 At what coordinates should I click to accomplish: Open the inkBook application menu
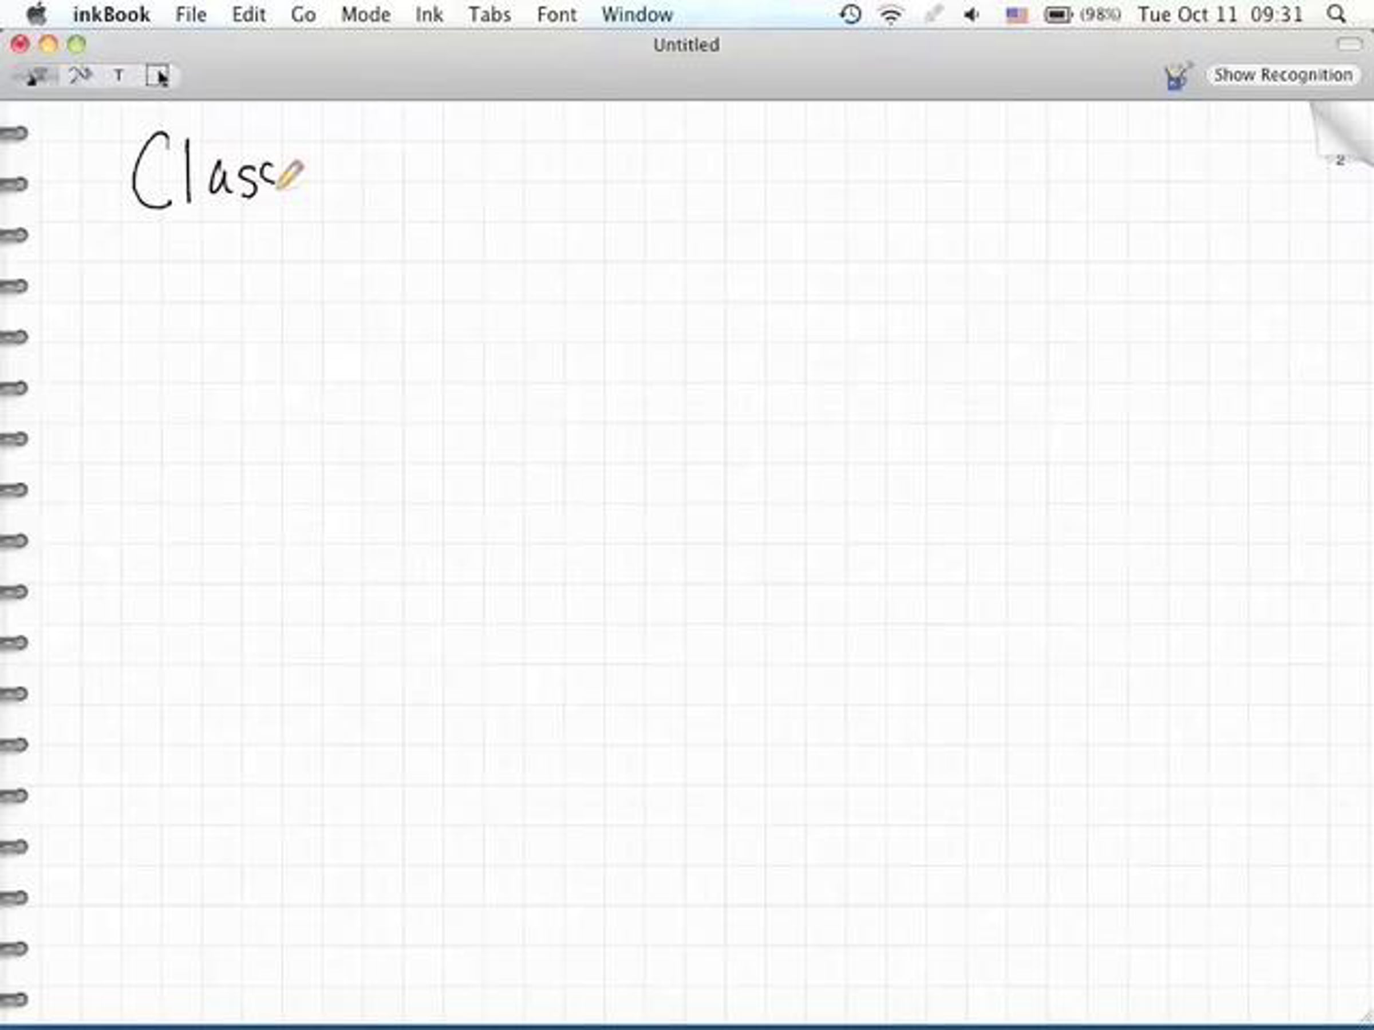pyautogui.click(x=111, y=14)
